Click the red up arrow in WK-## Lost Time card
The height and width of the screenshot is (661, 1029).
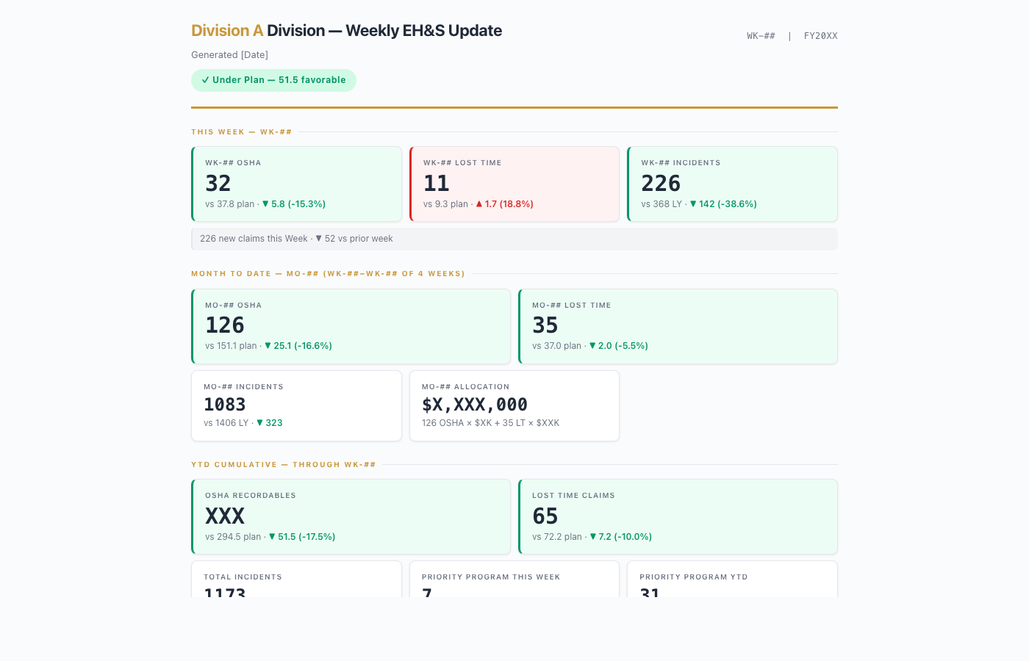point(479,204)
